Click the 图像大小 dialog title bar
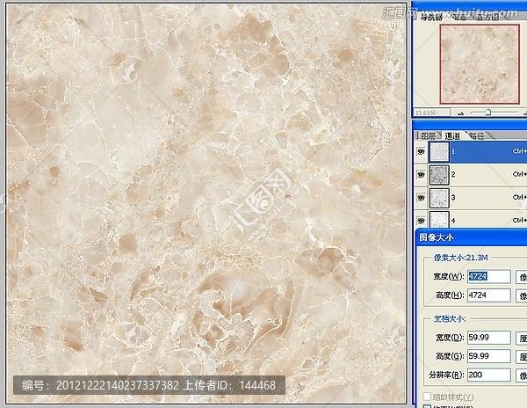The width and height of the screenshot is (527, 408). coord(471,237)
